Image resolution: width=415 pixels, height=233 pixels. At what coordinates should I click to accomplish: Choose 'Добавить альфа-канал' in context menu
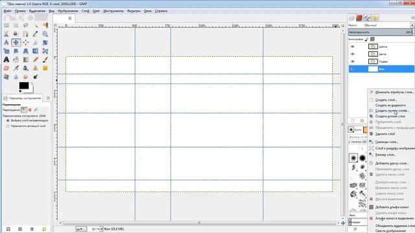392,207
